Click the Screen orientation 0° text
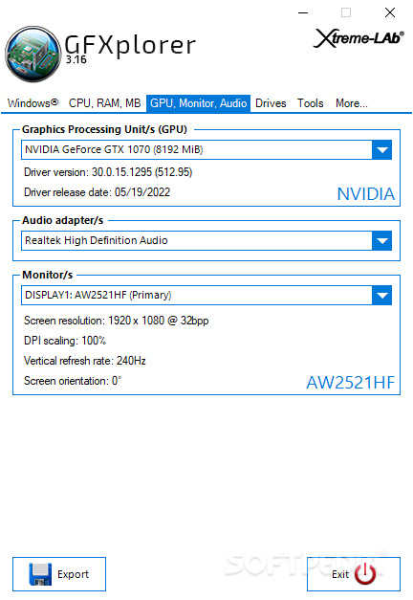 [73, 381]
